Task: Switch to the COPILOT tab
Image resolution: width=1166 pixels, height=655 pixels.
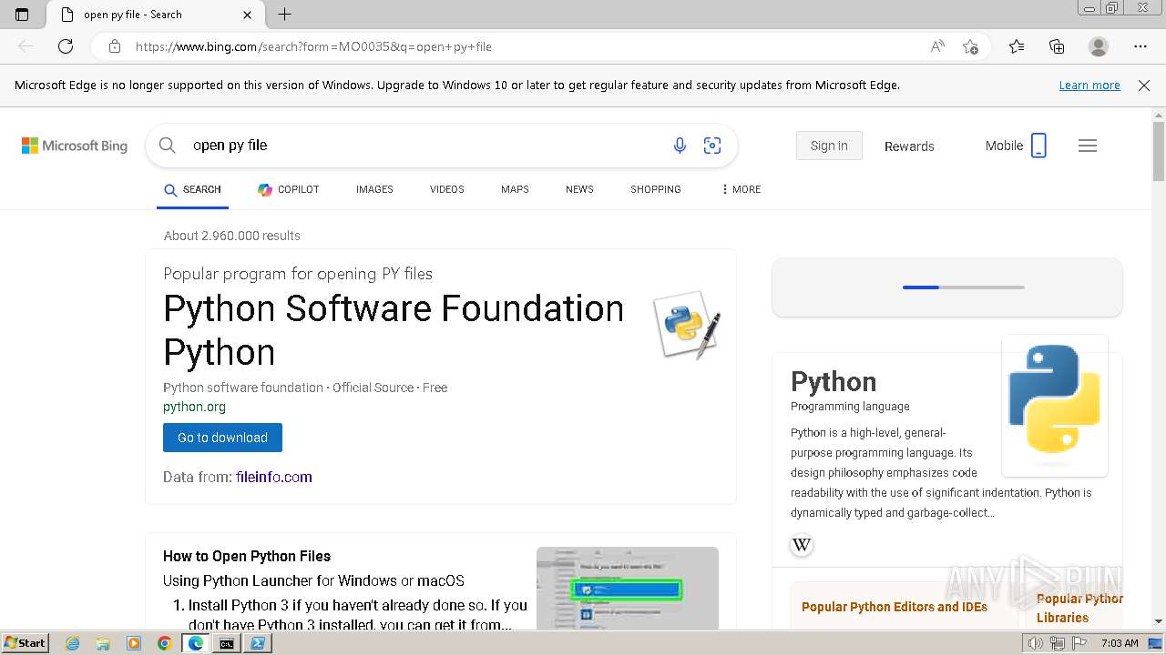Action: (289, 189)
